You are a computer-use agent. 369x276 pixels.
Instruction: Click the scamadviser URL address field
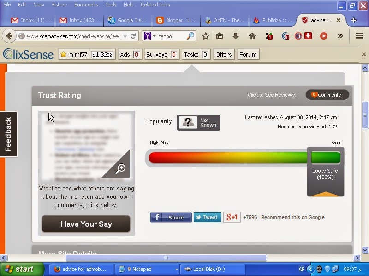tap(73, 36)
